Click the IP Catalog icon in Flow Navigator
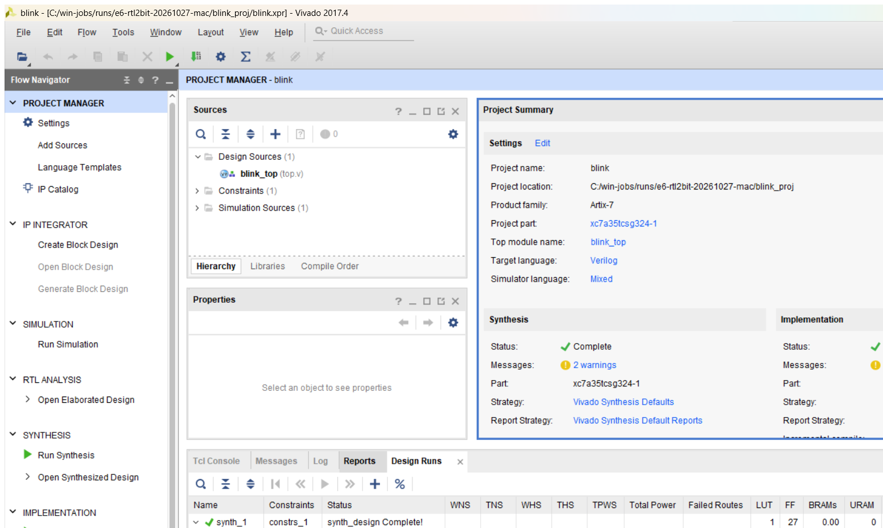 tap(28, 188)
